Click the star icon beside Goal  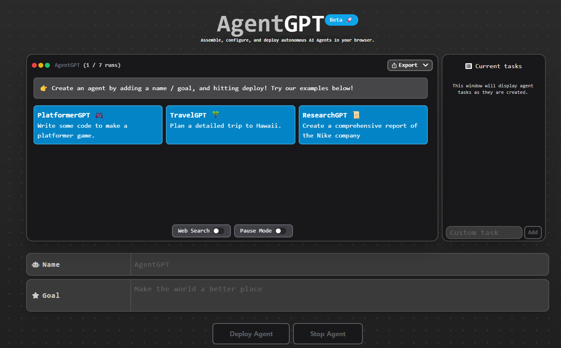(x=36, y=295)
